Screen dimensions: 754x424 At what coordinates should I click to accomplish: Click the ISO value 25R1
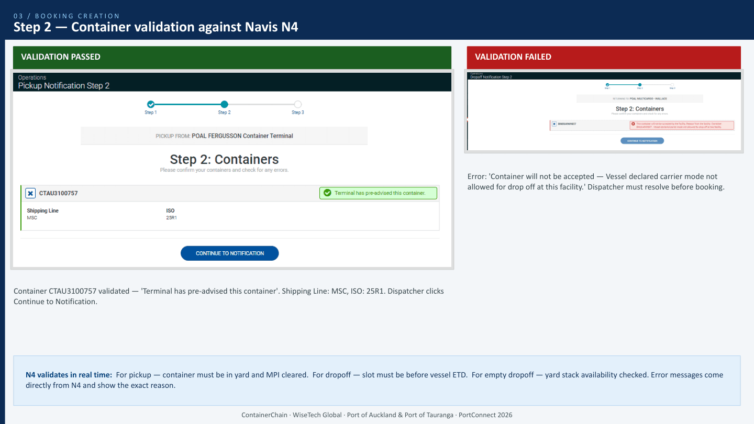[x=171, y=218]
